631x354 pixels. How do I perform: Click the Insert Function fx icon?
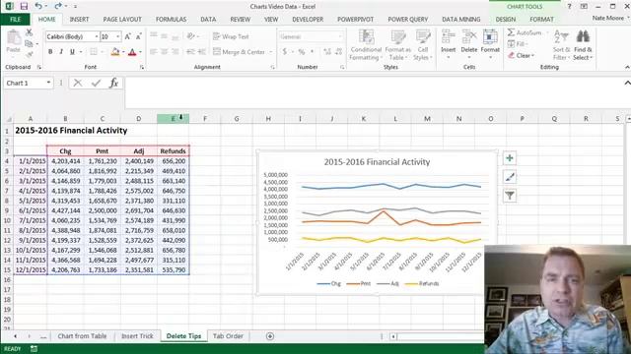point(114,83)
